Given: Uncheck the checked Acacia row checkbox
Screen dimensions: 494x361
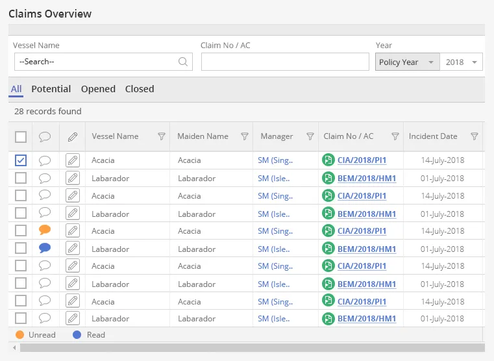Looking at the screenshot, I should coord(21,160).
